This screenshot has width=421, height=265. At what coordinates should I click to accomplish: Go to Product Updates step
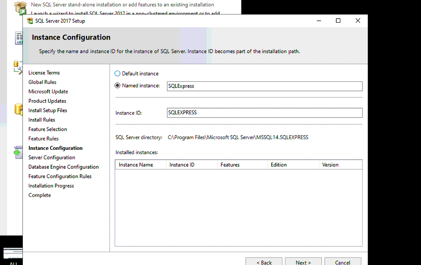click(x=47, y=101)
